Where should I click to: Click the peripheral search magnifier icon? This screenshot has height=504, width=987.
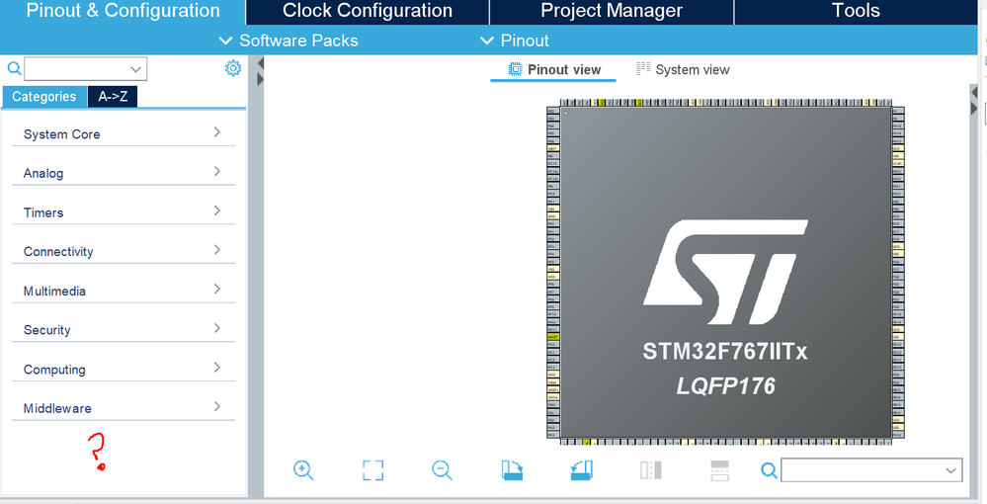pos(14,68)
